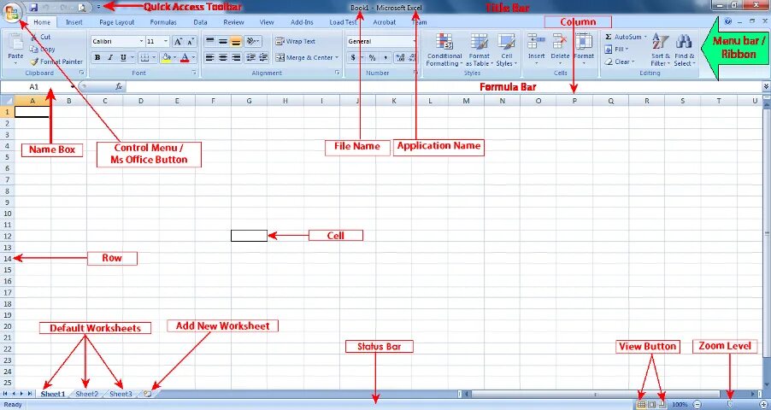
Task: Click the 100% zoom level button
Action: (680, 404)
